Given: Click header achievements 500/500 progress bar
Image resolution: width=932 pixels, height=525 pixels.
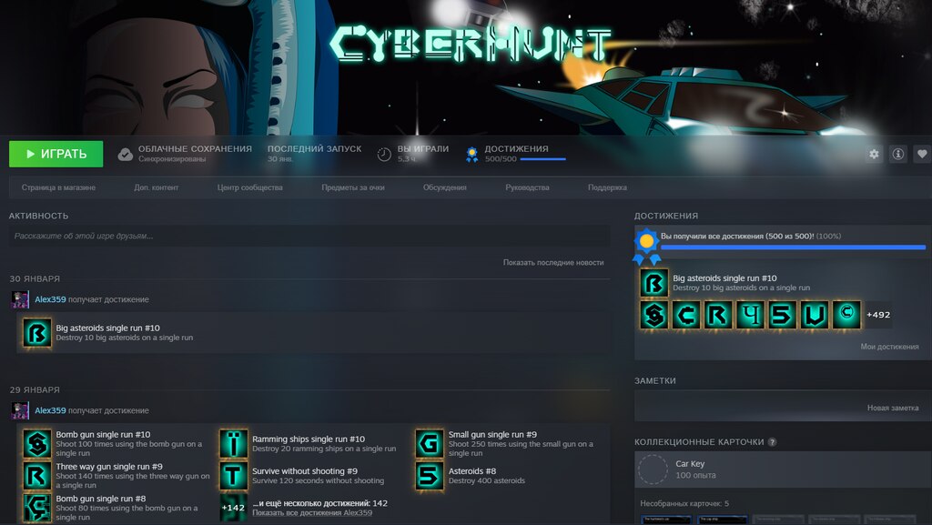Looking at the screenshot, I should (542, 159).
